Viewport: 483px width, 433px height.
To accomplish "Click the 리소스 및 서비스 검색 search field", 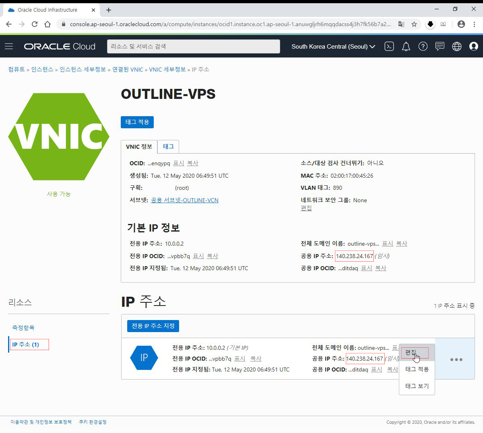I will point(194,47).
